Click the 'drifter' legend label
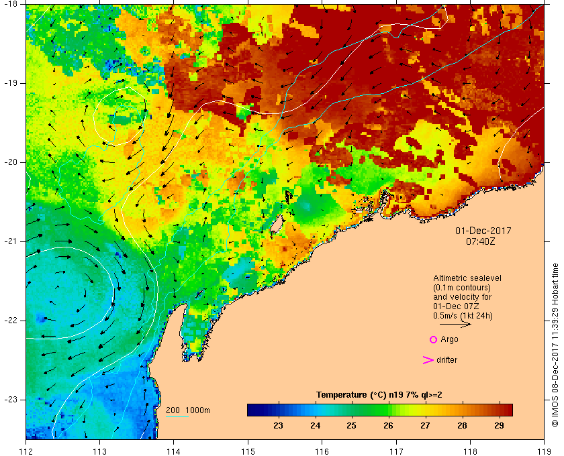Screen dimensions: 564x456 coord(446,360)
